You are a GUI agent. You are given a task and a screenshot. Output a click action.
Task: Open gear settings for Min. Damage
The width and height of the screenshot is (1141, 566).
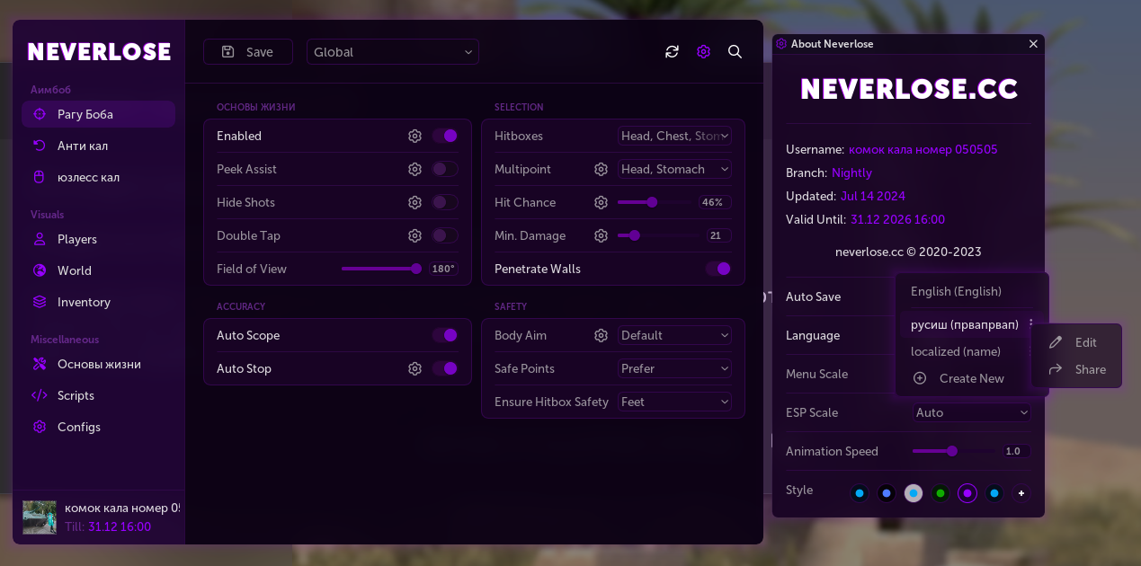coord(601,235)
